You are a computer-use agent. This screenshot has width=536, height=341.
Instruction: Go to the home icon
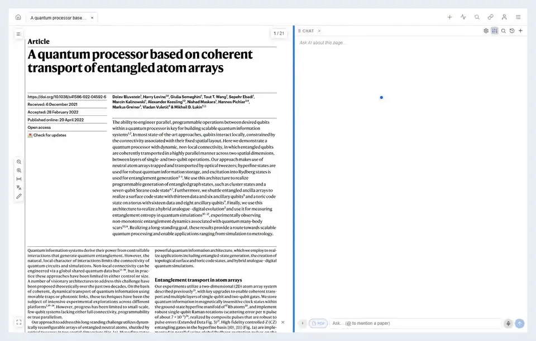18,17
